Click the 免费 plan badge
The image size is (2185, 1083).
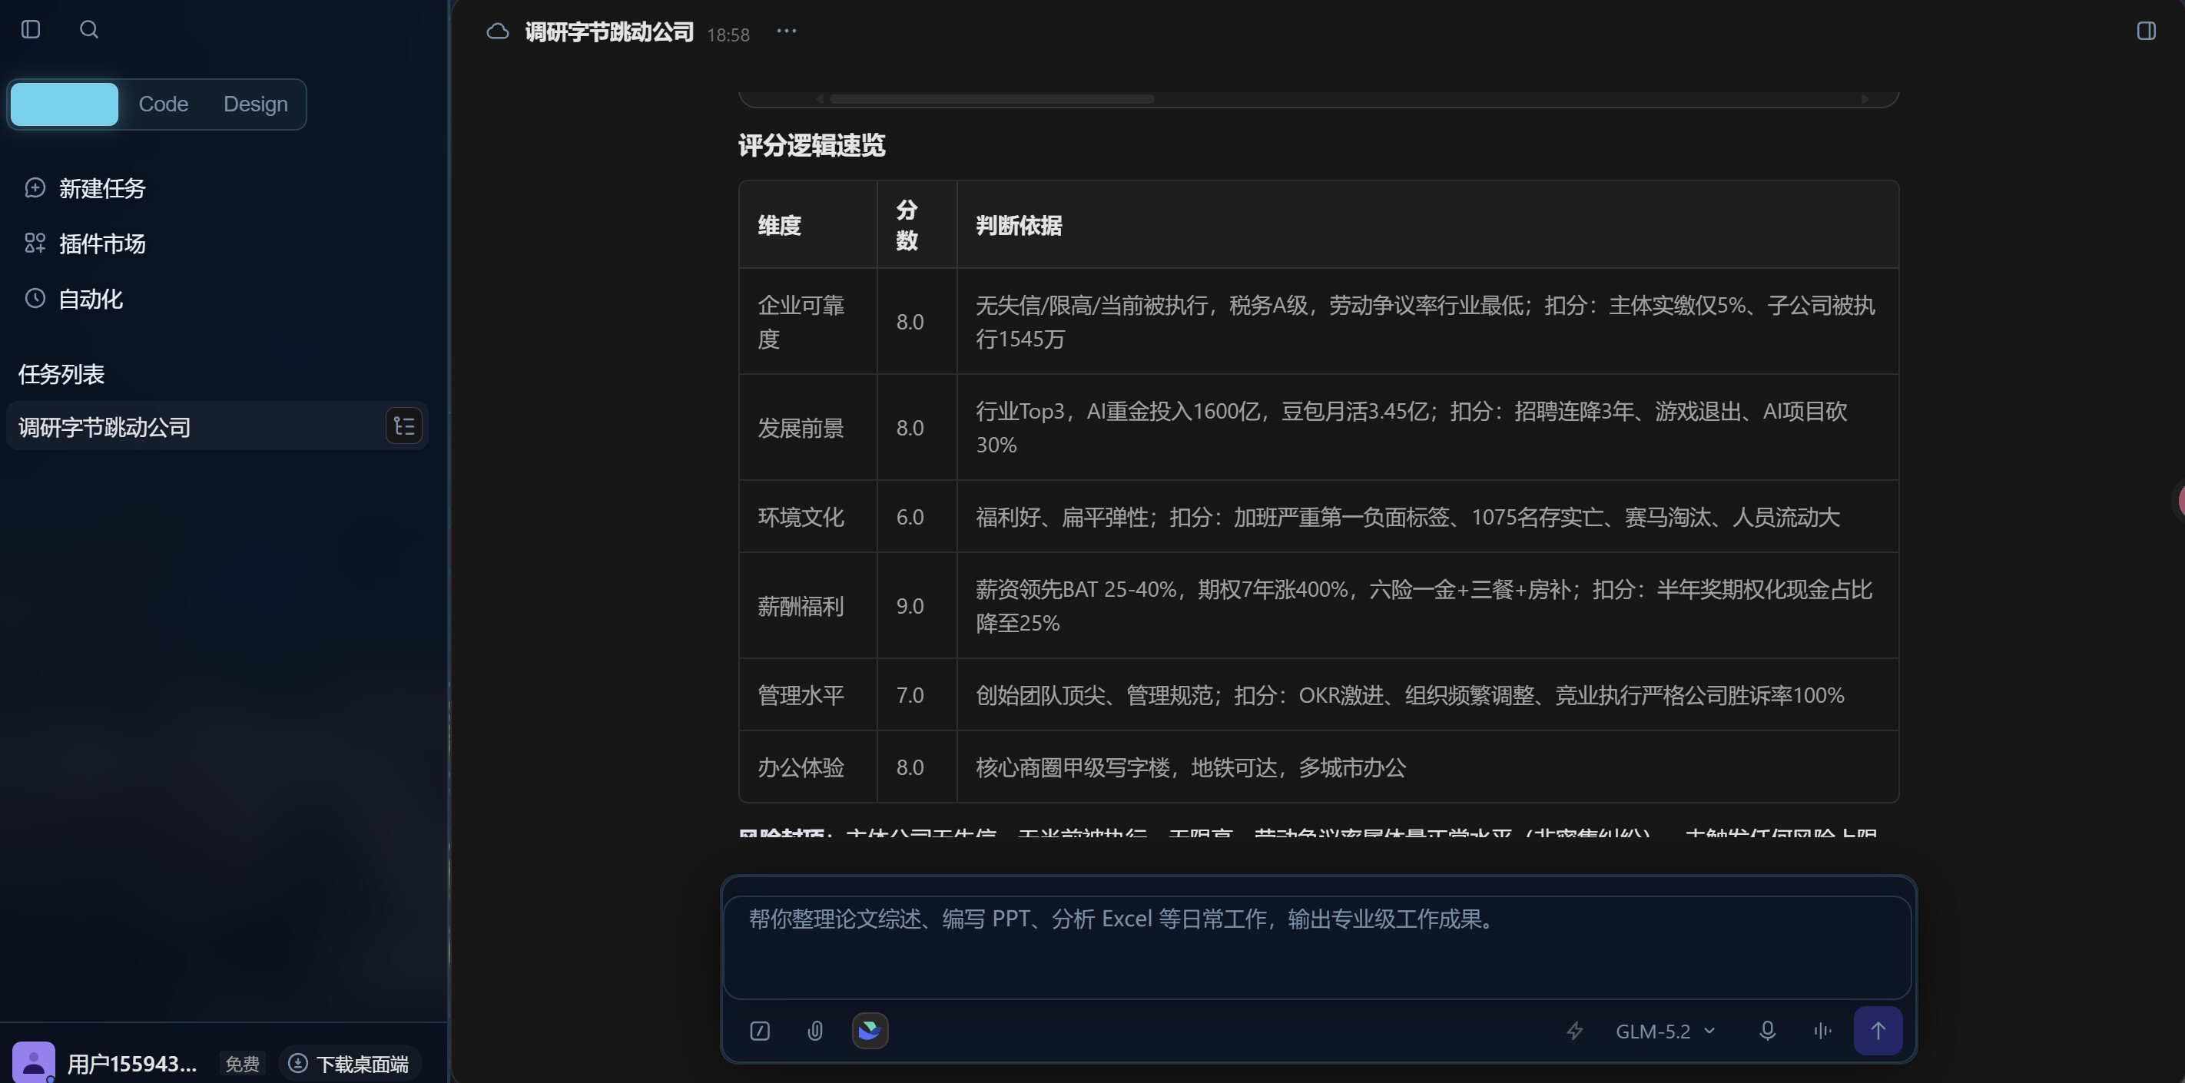pyautogui.click(x=243, y=1064)
